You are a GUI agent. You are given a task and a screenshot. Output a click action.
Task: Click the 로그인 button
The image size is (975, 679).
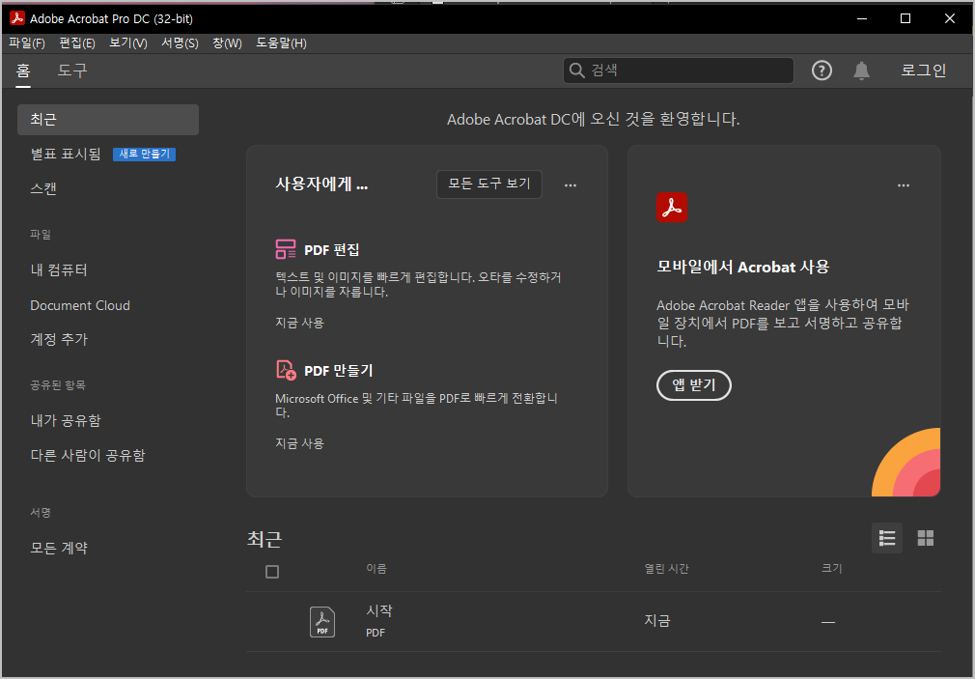pyautogui.click(x=922, y=70)
